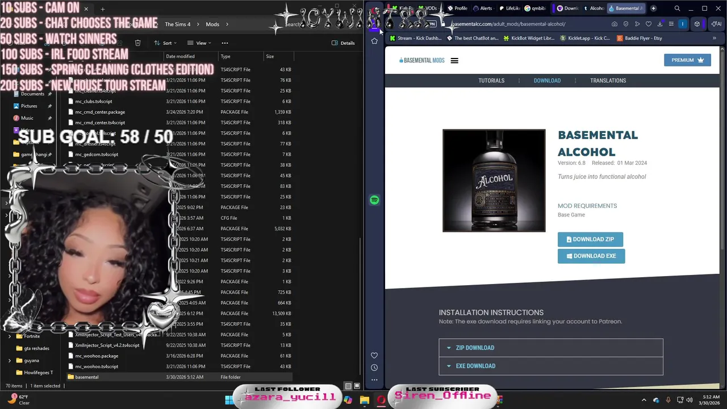Click the ad blocker shield icon in address bar
The height and width of the screenshot is (409, 727).
pyautogui.click(x=626, y=24)
